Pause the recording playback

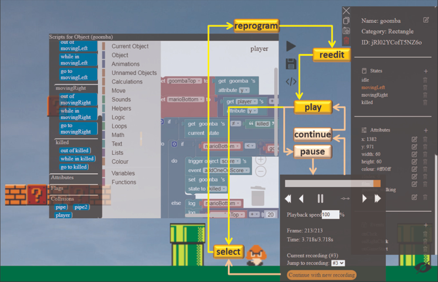click(x=320, y=198)
